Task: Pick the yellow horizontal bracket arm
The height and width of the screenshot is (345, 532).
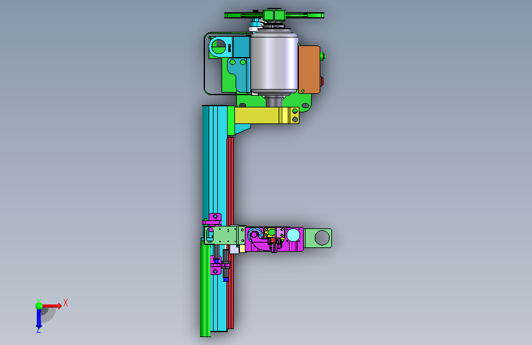Action: 267,115
